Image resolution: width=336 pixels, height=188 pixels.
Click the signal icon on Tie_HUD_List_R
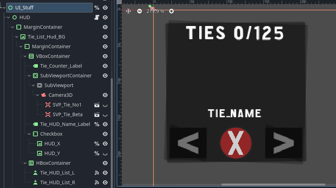click(97, 182)
